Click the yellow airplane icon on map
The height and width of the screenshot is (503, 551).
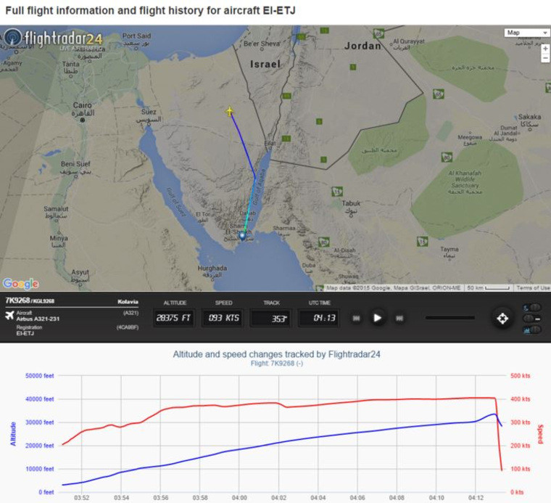click(x=230, y=111)
